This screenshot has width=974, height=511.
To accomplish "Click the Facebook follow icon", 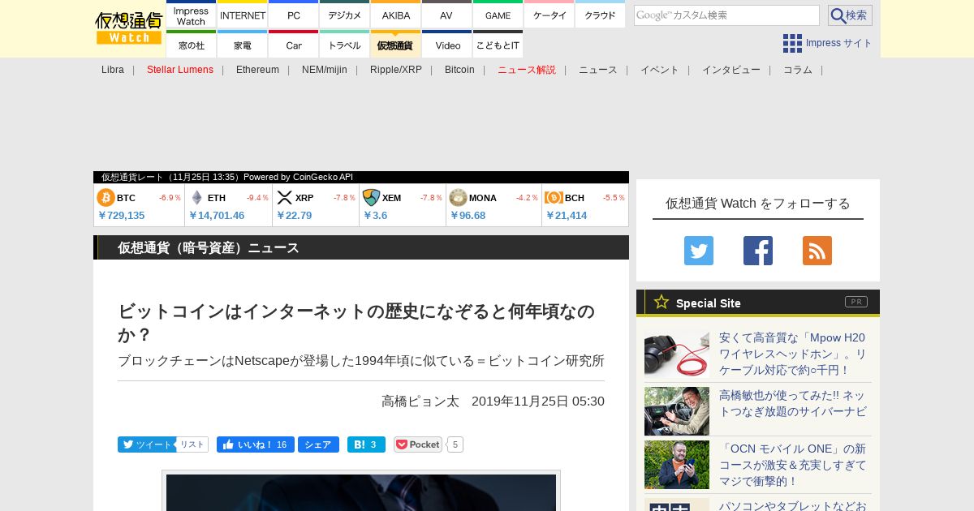I will [x=758, y=251].
